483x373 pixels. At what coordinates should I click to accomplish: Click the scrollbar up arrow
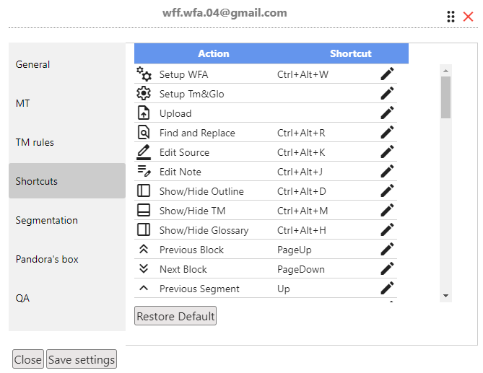(x=445, y=71)
